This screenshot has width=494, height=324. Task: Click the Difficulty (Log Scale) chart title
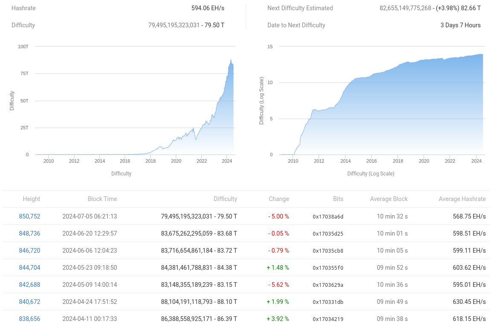[x=371, y=174]
